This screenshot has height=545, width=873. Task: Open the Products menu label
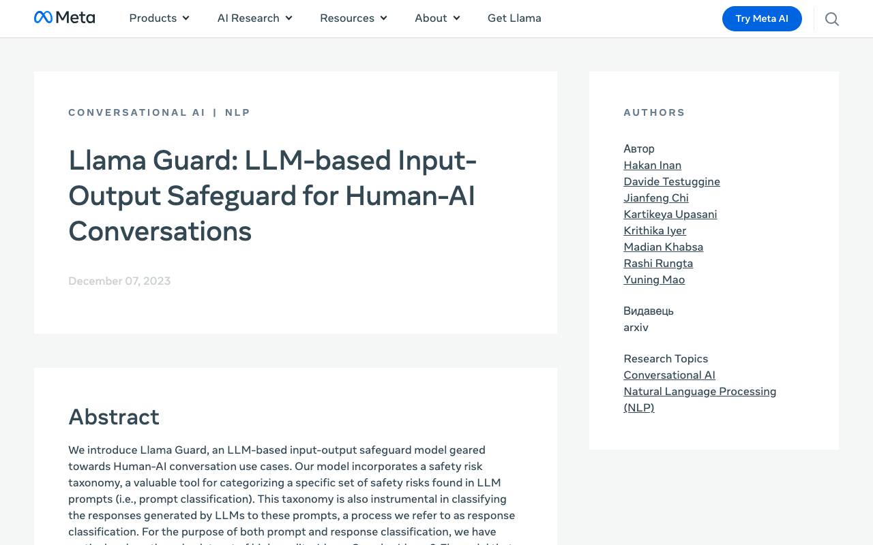[x=153, y=18]
